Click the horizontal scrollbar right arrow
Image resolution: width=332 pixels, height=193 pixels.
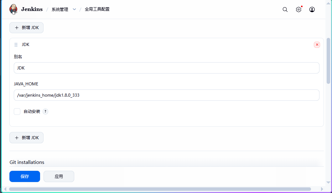[322, 189]
